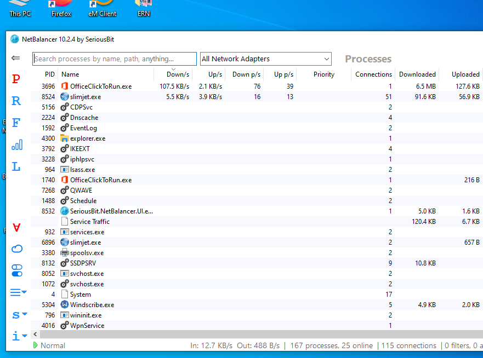Open the All Network Adapters dropdown

[265, 59]
